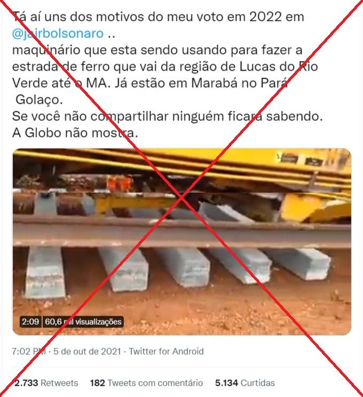Click the tweet's first line about voto em 2022
Screen dimensions: 363x397
coord(158,17)
